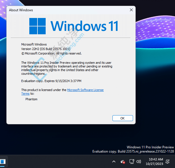Viewport: 175px width, 168px height.
Task: Click the Microsoft Corporation copyright line
Action: coord(52,53)
